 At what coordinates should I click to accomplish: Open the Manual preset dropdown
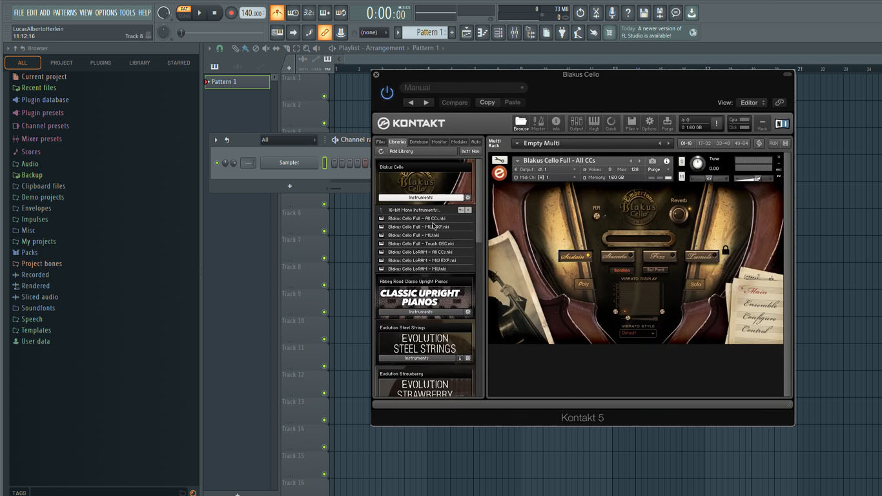464,88
